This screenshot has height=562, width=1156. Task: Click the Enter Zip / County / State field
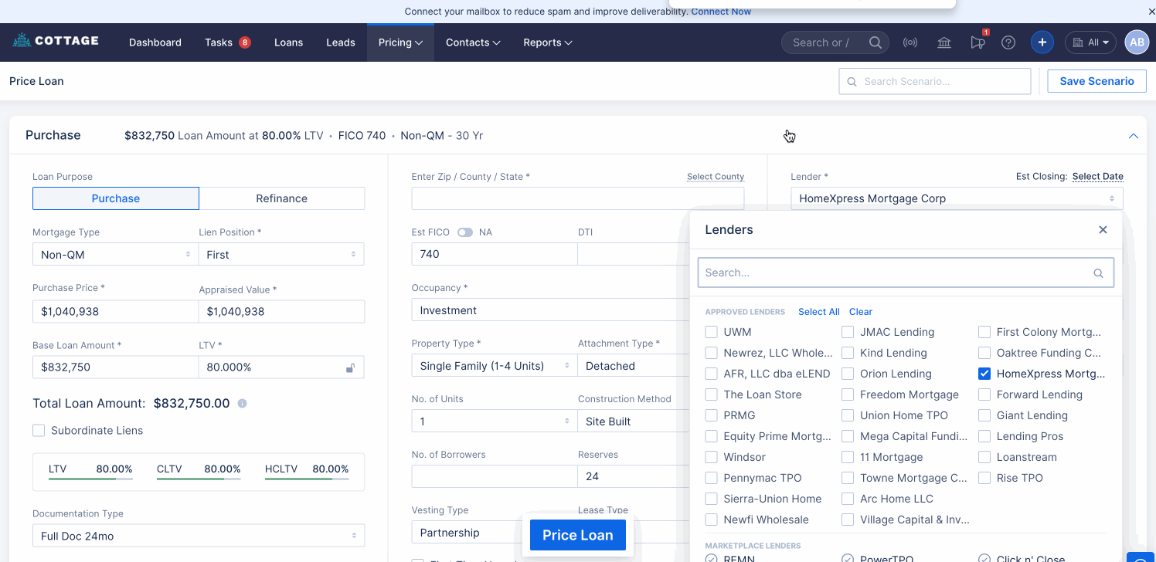[578, 198]
